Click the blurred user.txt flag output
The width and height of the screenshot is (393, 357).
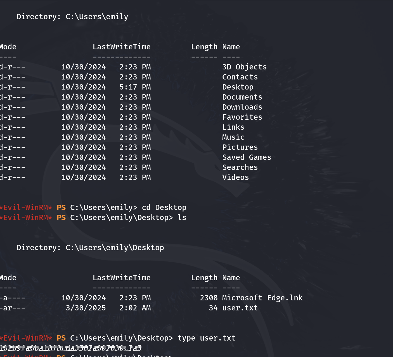point(70,348)
